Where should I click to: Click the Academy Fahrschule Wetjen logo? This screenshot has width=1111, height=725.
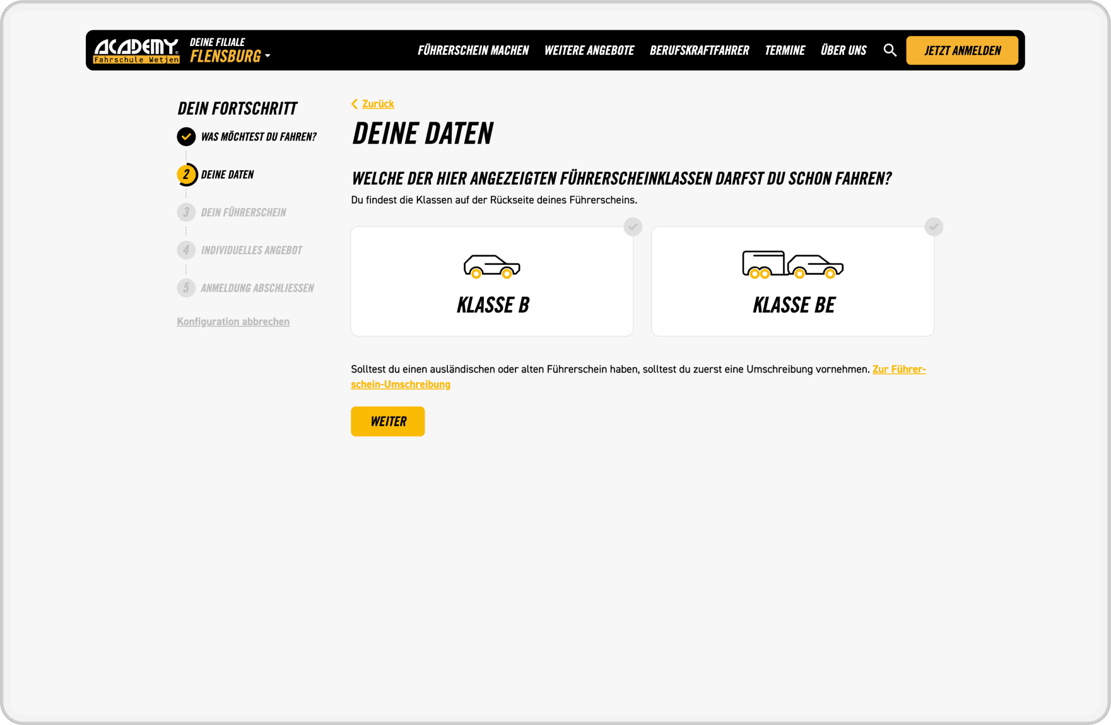(136, 50)
